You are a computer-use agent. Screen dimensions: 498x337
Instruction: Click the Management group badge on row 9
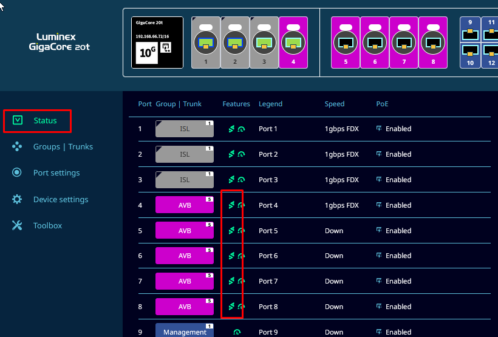[185, 332]
